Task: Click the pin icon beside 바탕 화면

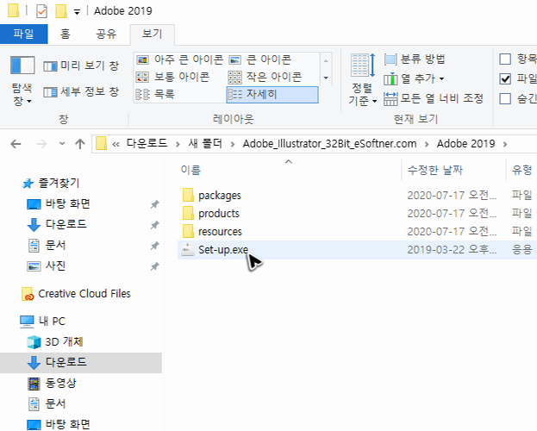Action: point(154,204)
